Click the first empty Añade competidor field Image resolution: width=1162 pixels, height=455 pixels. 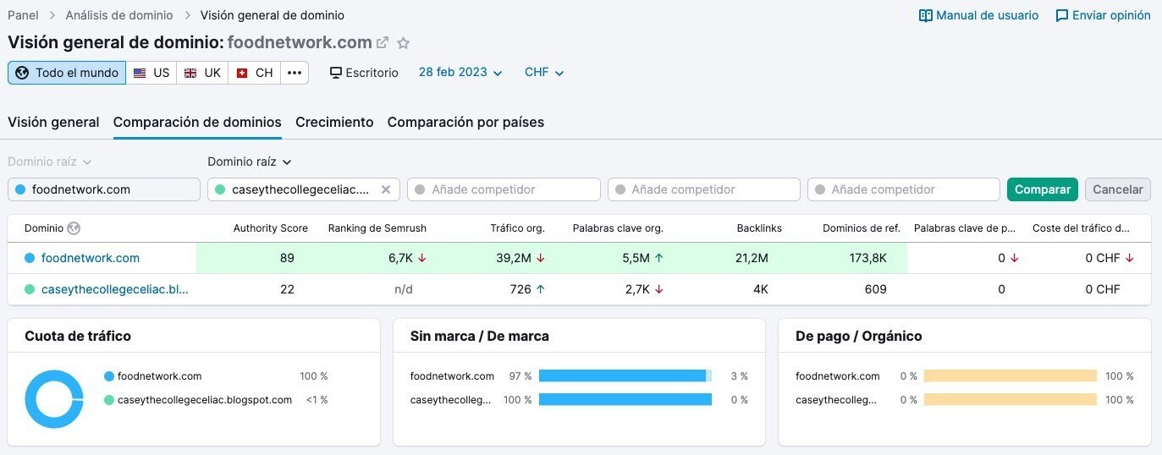click(504, 189)
